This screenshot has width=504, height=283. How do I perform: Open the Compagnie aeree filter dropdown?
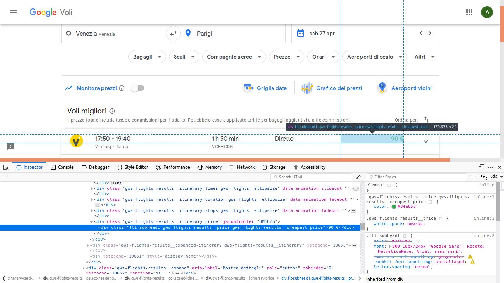point(234,57)
